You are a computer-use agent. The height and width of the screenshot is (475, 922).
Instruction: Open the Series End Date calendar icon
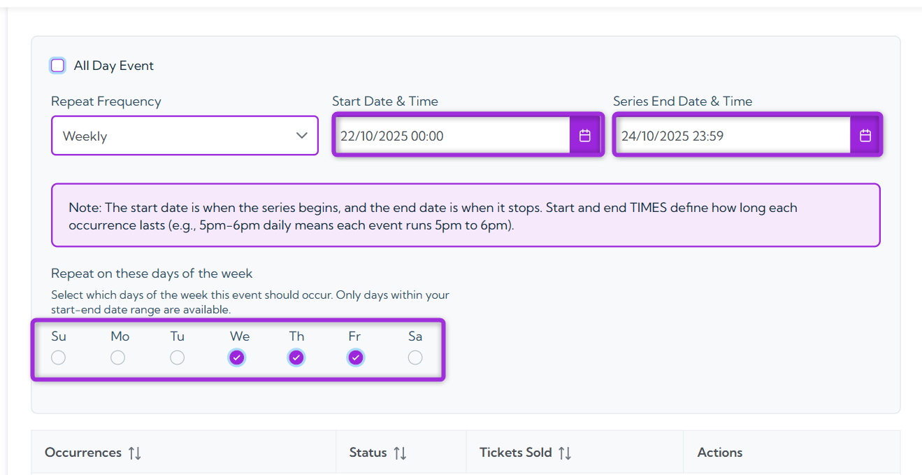point(865,136)
